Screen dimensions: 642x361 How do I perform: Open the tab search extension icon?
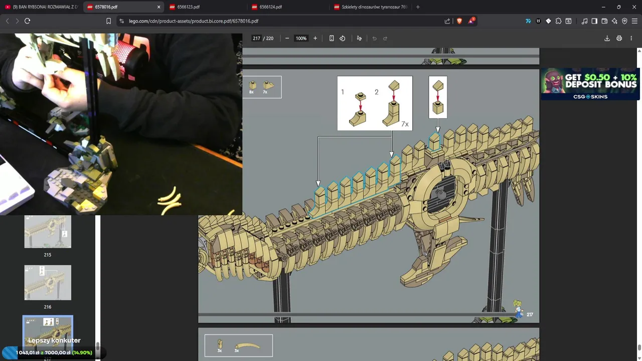(568, 21)
